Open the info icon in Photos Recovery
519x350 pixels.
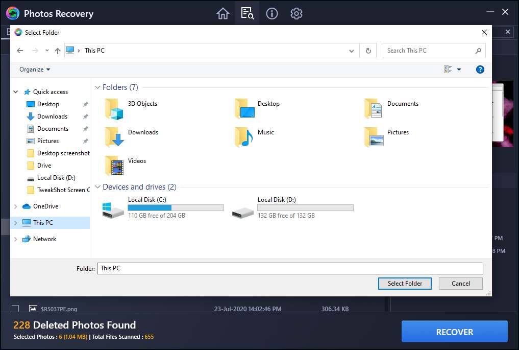(x=271, y=14)
